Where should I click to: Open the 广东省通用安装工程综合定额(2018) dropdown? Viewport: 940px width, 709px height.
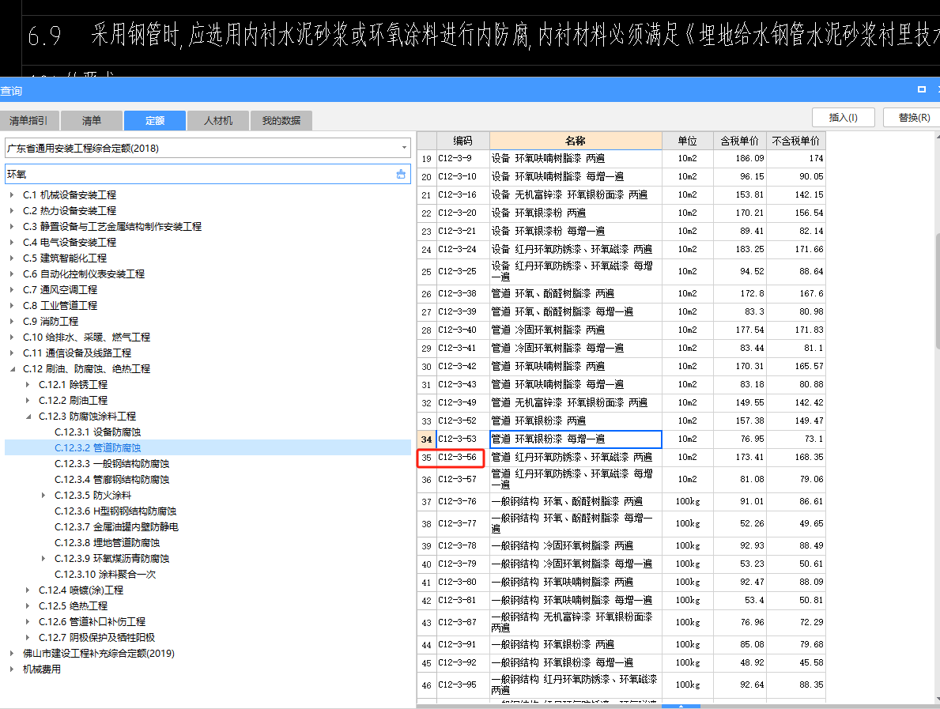pyautogui.click(x=404, y=148)
